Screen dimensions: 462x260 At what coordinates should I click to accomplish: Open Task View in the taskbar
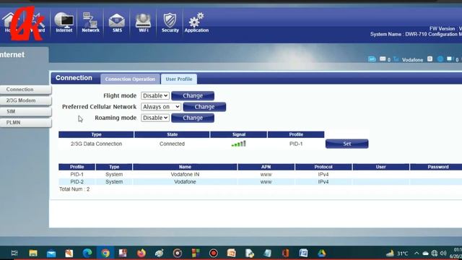pyautogui.click(x=14, y=253)
